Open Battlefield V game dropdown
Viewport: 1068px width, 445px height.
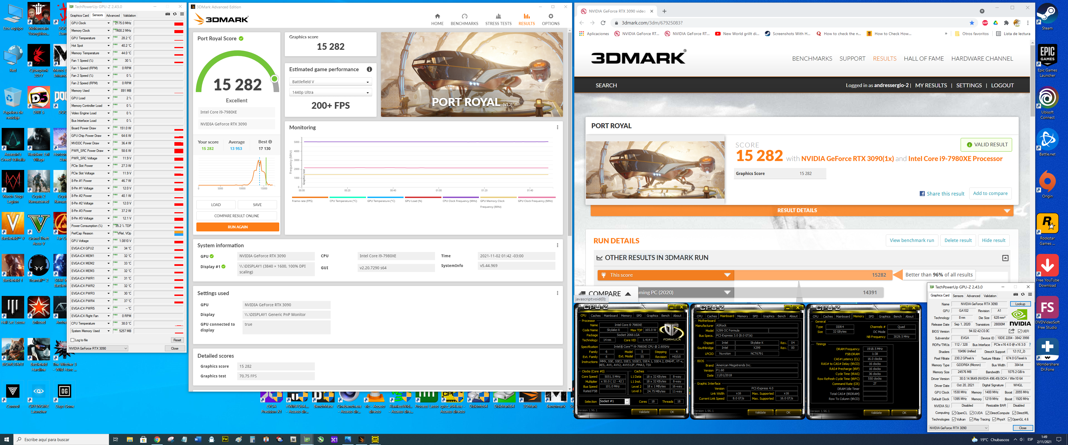click(x=330, y=82)
